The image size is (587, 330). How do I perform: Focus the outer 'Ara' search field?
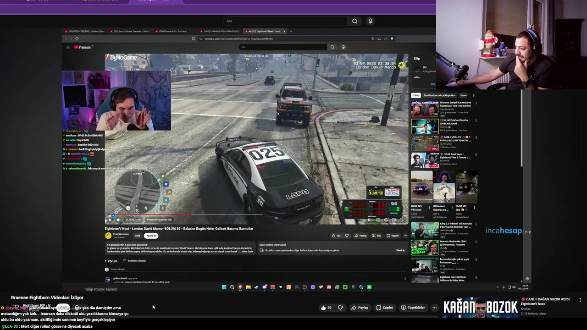(284, 21)
